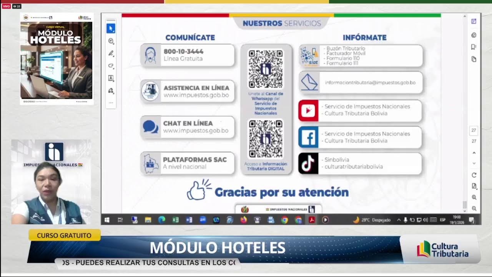The image size is (492, 277).
Task: Open Zoom app from the taskbar
Action: click(x=203, y=220)
